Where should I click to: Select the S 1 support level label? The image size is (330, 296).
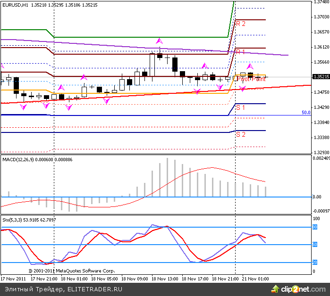click(x=241, y=108)
